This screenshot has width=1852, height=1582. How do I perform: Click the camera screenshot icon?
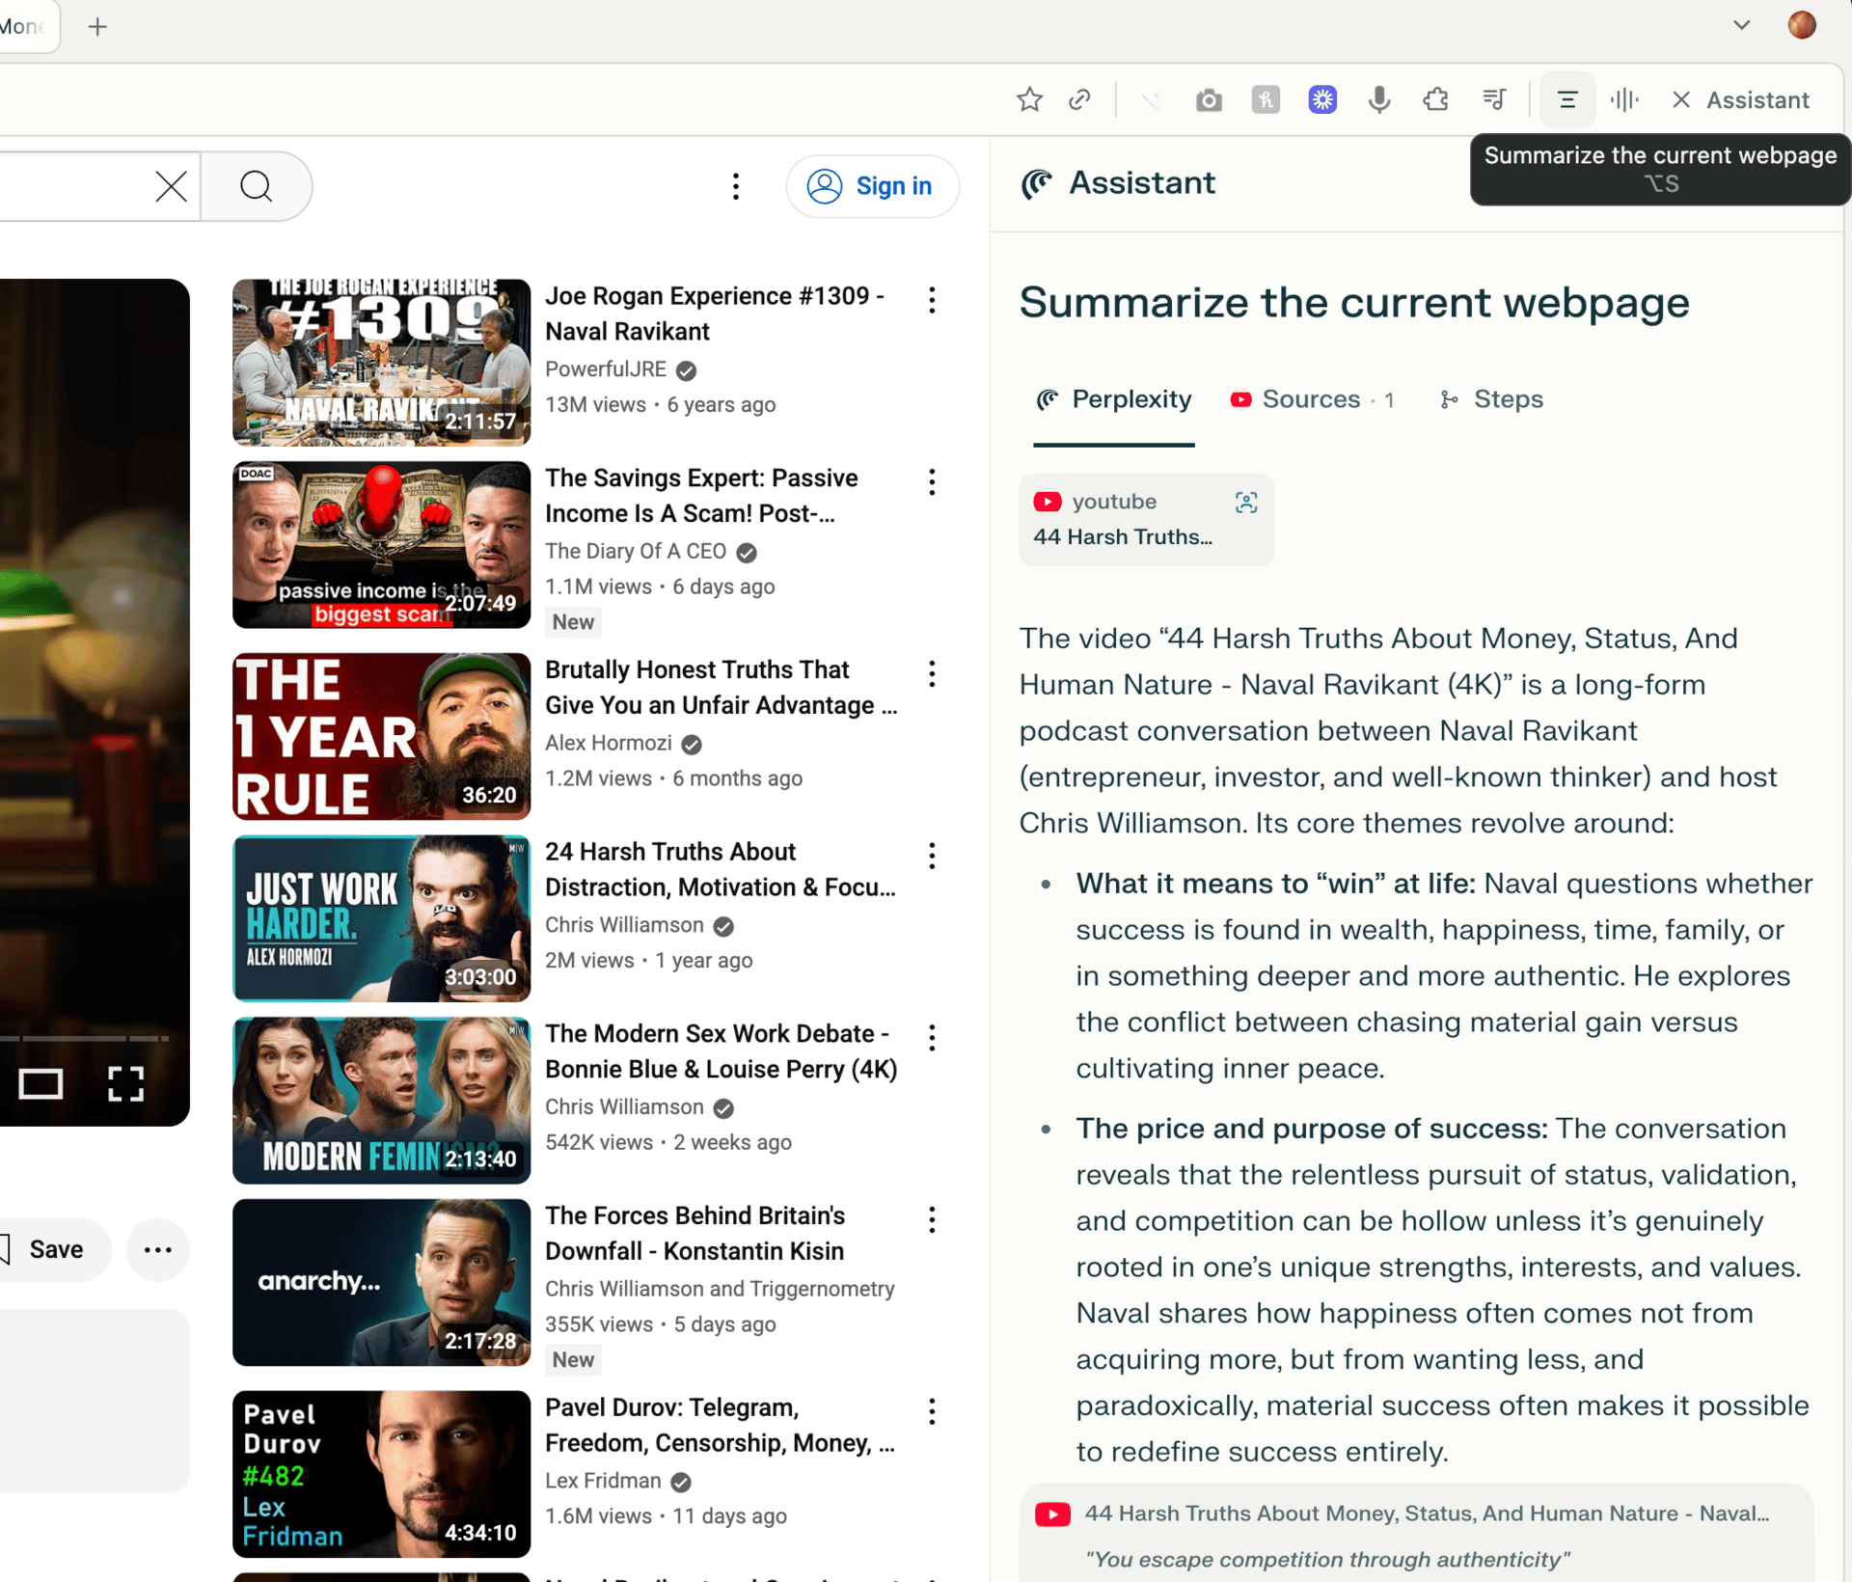(1208, 99)
